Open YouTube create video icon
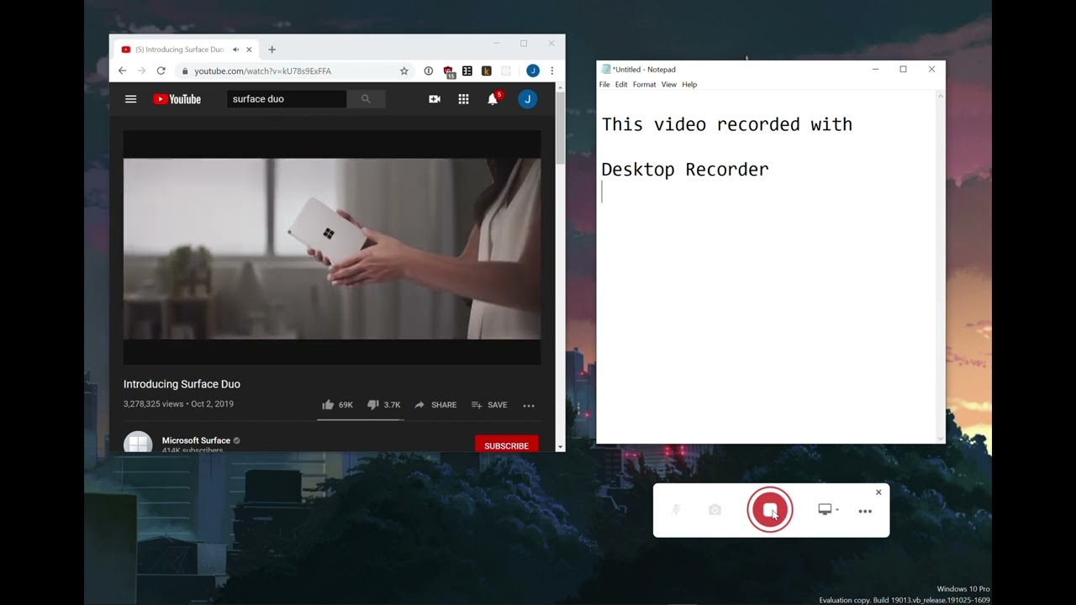1076x605 pixels. pos(435,99)
